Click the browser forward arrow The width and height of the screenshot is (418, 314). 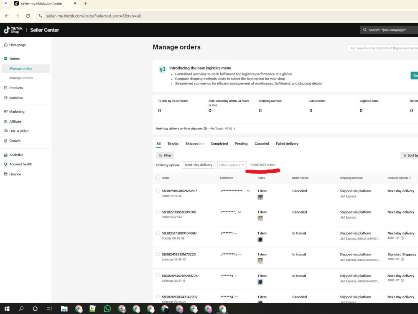[17, 16]
